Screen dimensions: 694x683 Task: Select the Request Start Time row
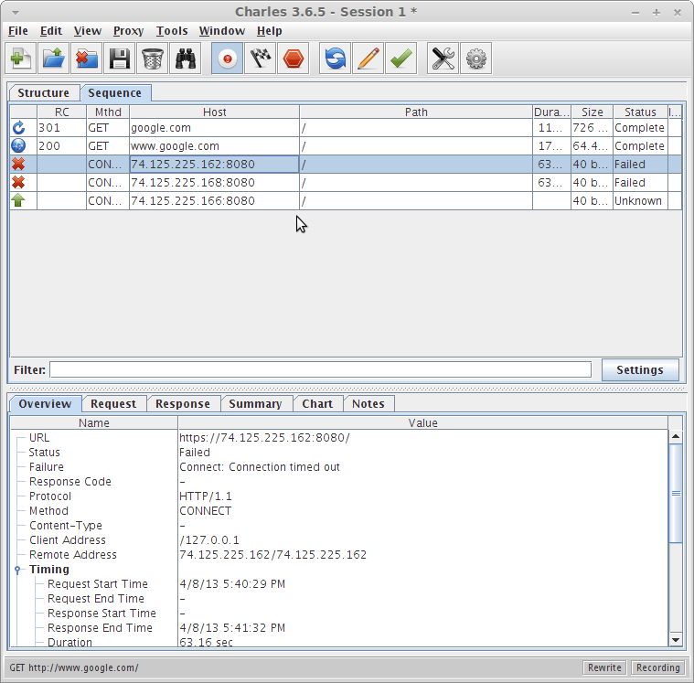pyautogui.click(x=339, y=584)
